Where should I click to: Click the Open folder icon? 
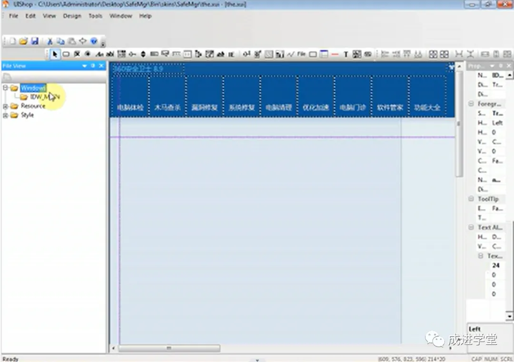click(23, 41)
